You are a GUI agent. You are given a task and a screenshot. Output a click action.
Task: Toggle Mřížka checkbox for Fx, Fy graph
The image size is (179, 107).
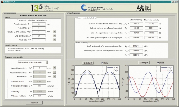pyautogui.click(x=158, y=63)
